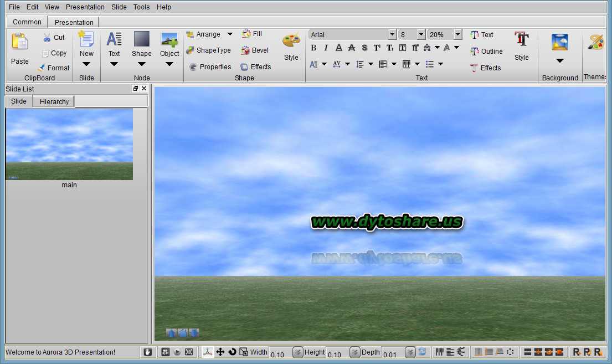The image size is (612, 364).
Task: Click the Height value field
Action: pos(338,353)
